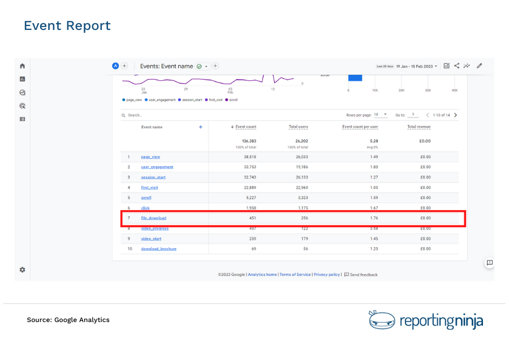Select the Advertising icon in the sidebar
The height and width of the screenshot is (339, 509).
(x=21, y=106)
